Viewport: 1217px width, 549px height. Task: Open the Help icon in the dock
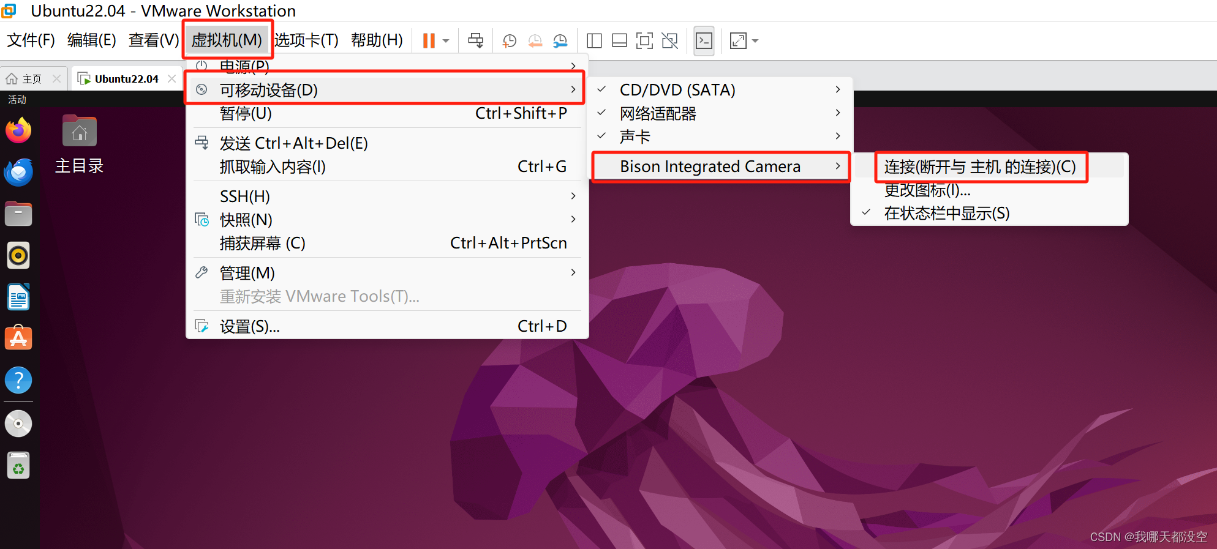pos(18,380)
